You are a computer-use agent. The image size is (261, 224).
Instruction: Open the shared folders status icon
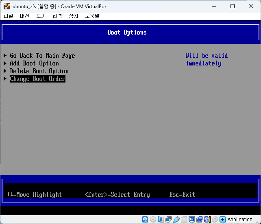pyautogui.click(x=184, y=220)
